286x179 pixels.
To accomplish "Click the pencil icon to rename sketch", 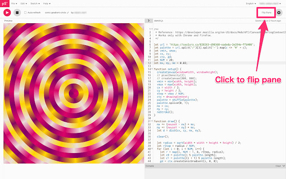I will coord(68,13).
